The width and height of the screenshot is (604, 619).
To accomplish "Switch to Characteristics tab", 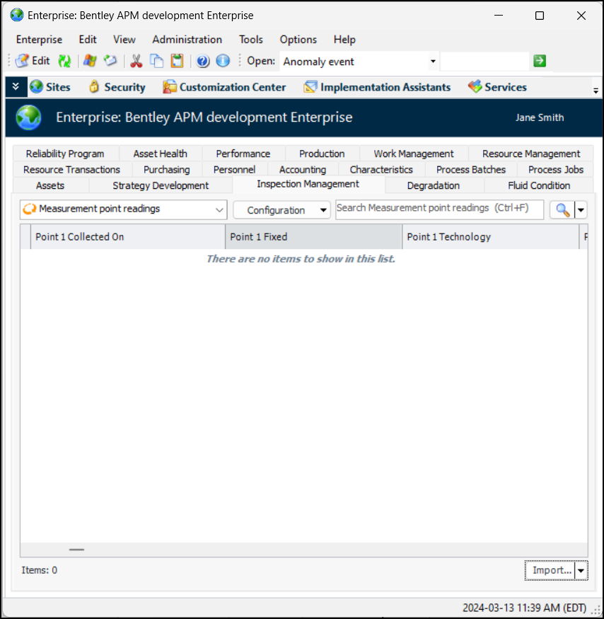I will (x=381, y=169).
